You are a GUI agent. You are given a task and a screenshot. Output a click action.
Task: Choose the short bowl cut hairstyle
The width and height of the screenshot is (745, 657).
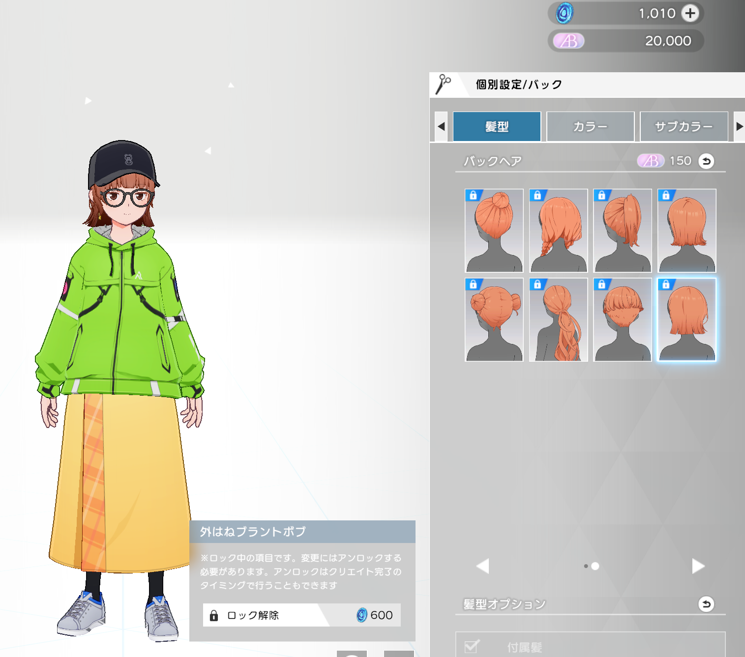[x=623, y=320]
